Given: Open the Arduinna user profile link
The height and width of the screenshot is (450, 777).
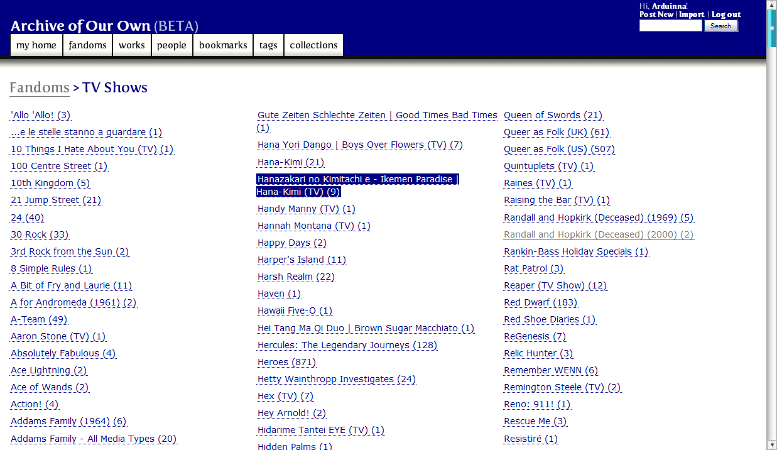Looking at the screenshot, I should [x=669, y=6].
